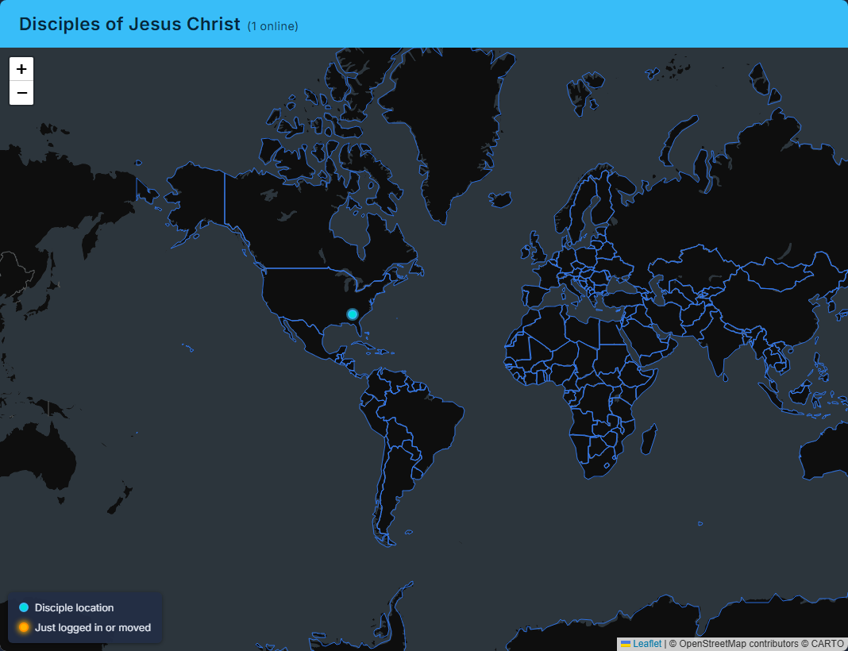Zoom out the map with minus button

point(21,93)
